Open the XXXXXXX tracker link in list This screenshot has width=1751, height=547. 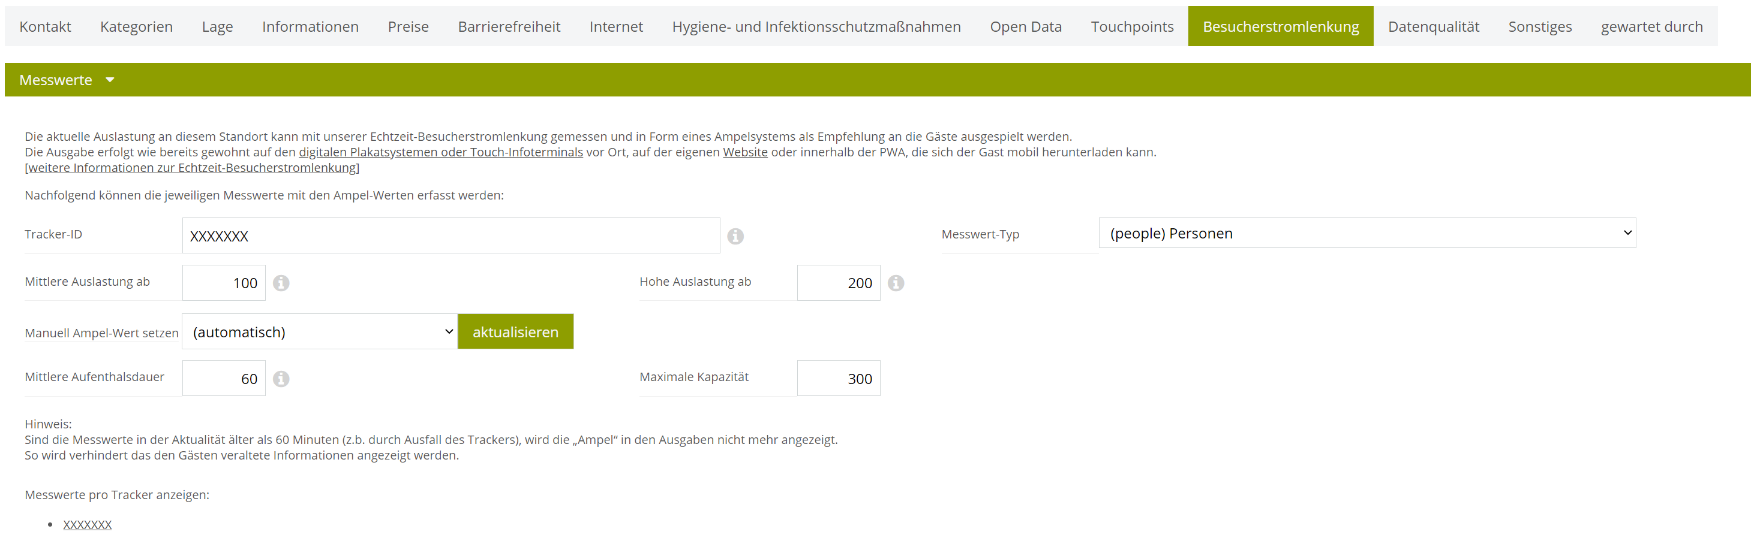click(x=87, y=525)
